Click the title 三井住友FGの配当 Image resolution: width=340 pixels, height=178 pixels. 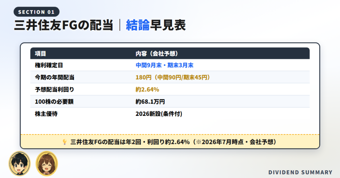(63, 25)
